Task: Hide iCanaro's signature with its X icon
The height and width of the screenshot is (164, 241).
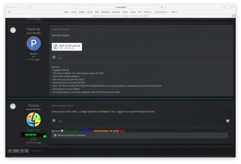Action: coord(229,131)
